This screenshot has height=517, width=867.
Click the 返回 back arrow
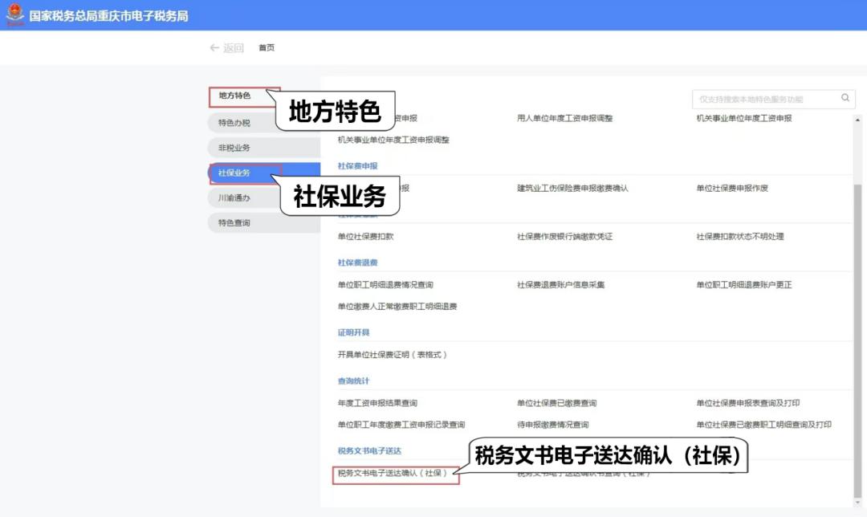tap(226, 48)
